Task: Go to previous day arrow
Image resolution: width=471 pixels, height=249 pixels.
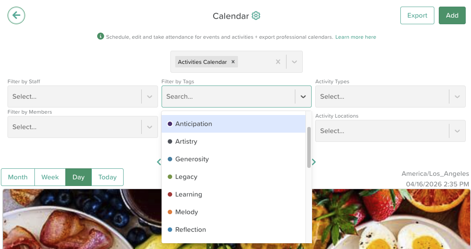Action: pos(159,162)
